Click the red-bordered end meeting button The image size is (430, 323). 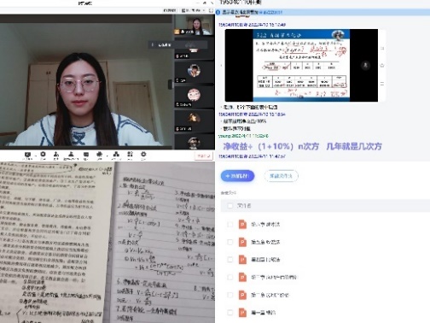(x=204, y=156)
